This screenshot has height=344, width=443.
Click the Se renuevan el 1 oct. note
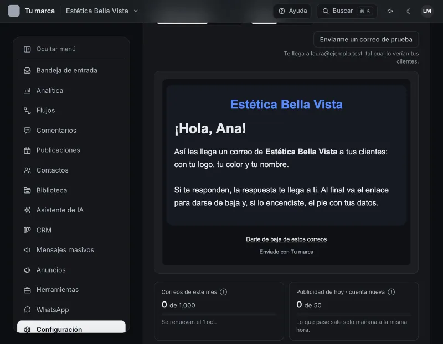tap(189, 322)
